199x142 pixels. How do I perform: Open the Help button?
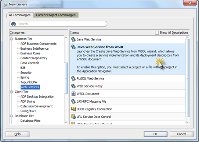(x=18, y=134)
